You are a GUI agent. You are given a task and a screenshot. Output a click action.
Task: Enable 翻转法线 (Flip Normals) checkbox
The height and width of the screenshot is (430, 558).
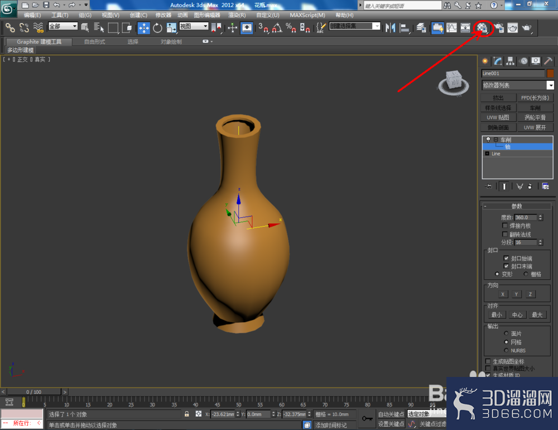pos(504,234)
